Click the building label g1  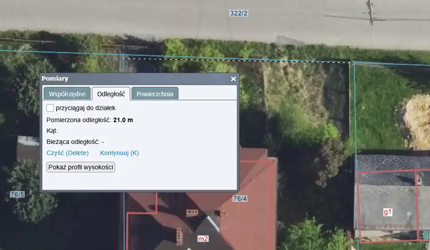click(388, 212)
